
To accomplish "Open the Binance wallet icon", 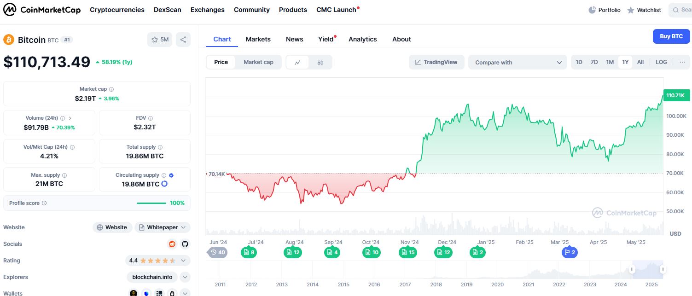I will click(x=134, y=293).
